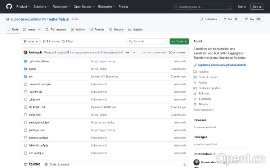Open the README outline list icon
Viewport: 270px width, 168px height.
point(184,164)
